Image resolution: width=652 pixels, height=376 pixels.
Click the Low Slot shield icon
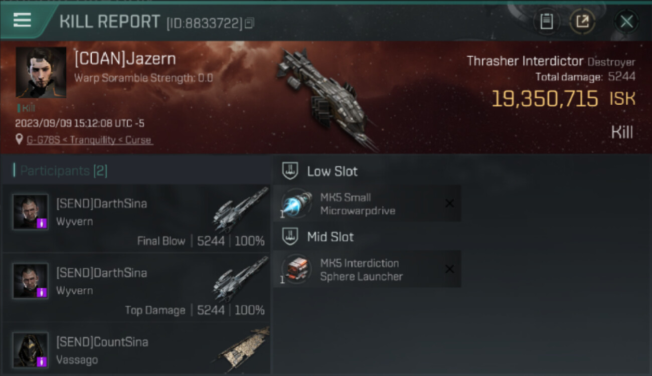click(x=290, y=171)
